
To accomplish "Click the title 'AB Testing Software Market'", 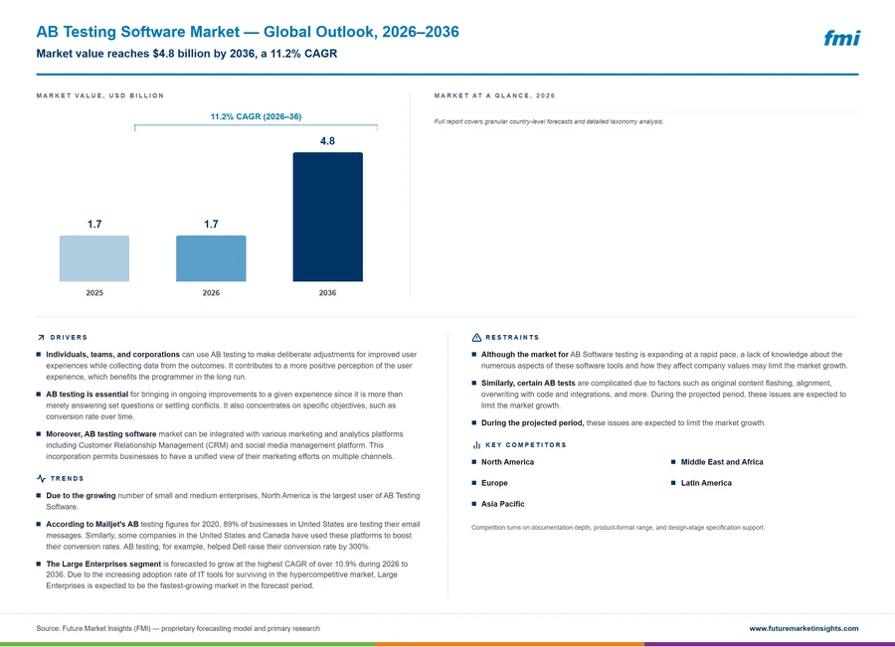I will click(x=139, y=32).
